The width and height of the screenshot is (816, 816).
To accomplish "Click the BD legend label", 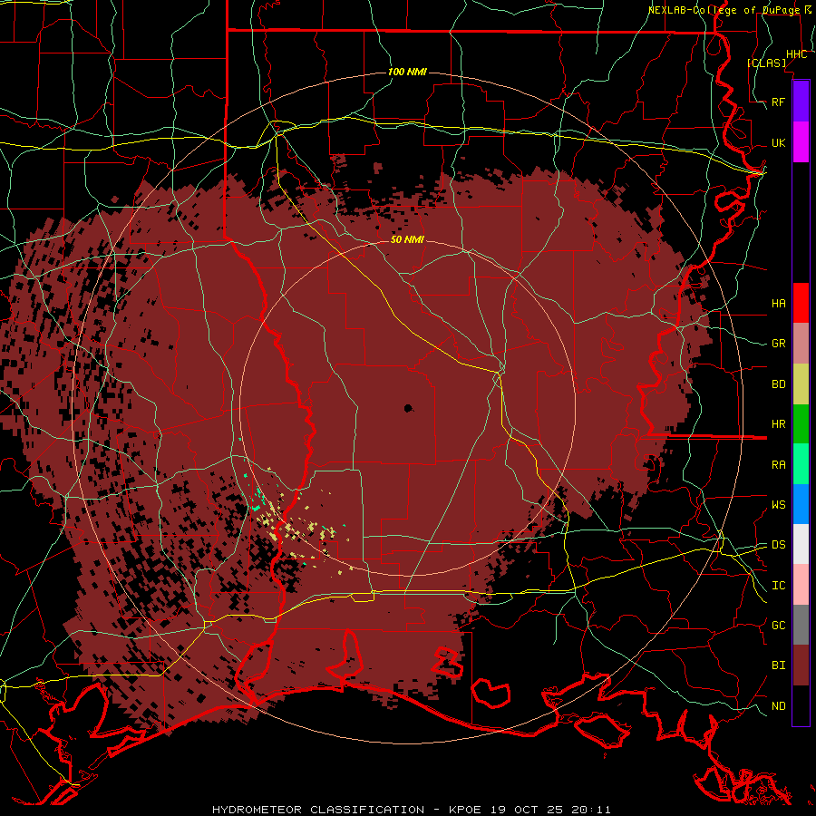I will pos(779,384).
